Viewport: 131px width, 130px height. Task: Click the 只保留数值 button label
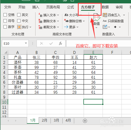pos(116,21)
